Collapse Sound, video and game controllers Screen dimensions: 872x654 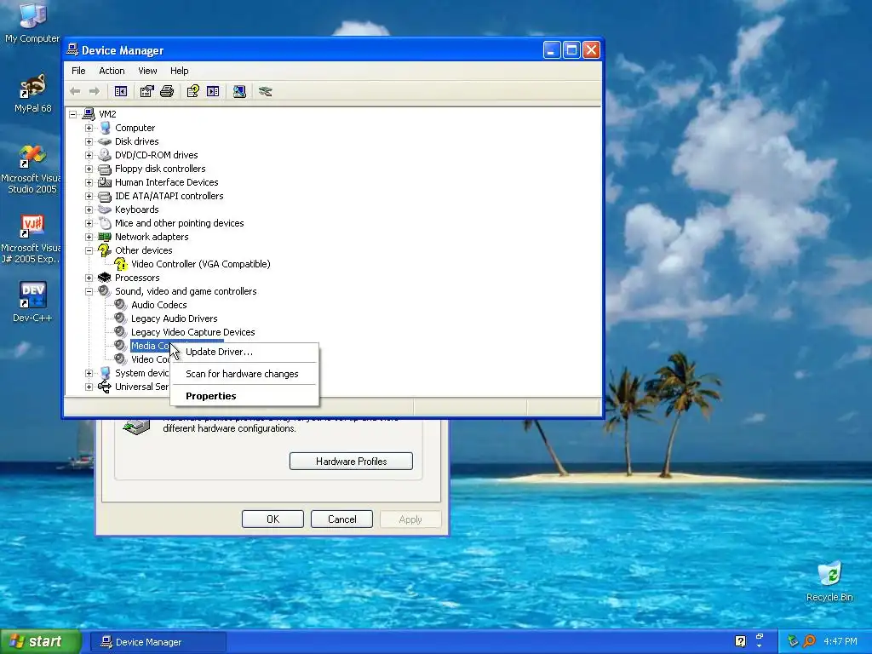tap(89, 291)
